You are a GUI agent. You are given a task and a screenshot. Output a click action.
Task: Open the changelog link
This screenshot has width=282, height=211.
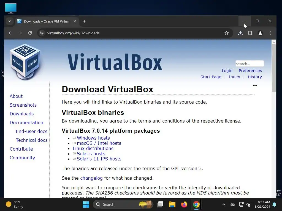(x=91, y=178)
